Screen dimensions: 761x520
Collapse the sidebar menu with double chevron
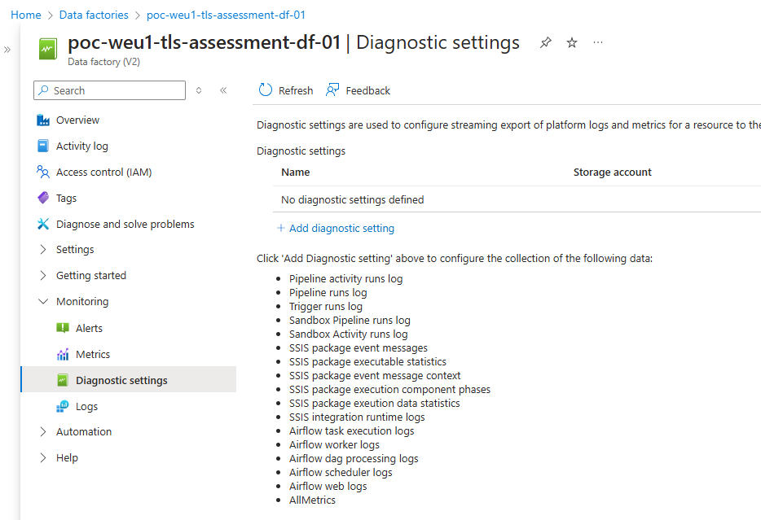click(x=223, y=91)
